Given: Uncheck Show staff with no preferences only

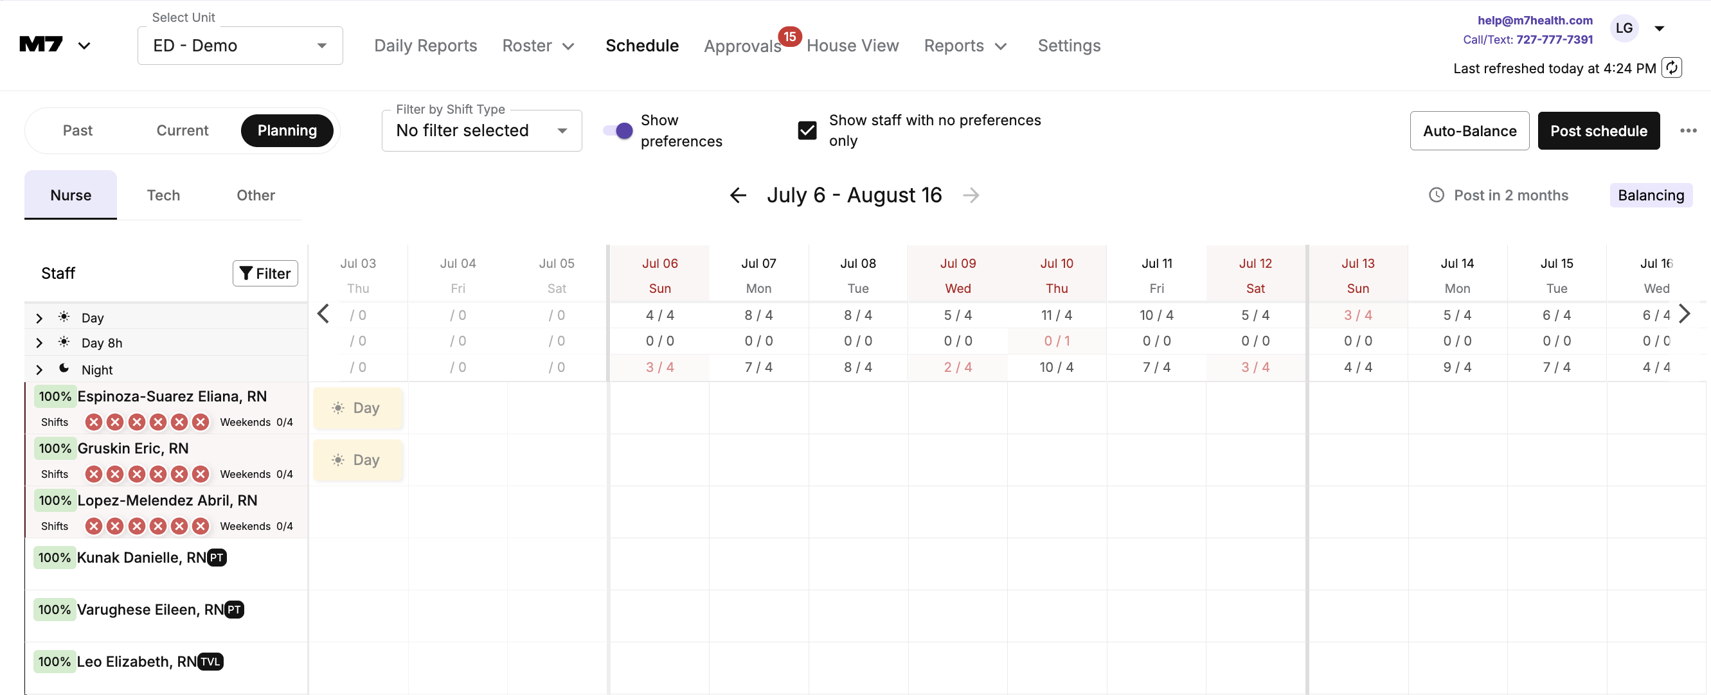Looking at the screenshot, I should (807, 131).
